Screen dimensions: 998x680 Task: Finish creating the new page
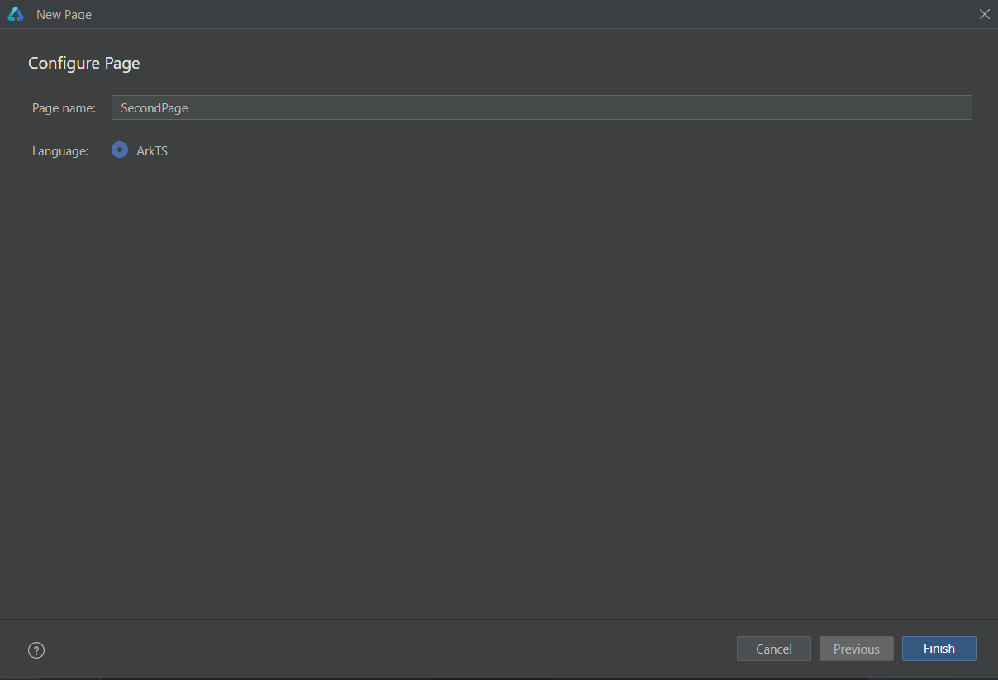(x=939, y=649)
